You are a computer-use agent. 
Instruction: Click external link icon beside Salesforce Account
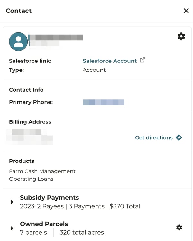coord(142,60)
